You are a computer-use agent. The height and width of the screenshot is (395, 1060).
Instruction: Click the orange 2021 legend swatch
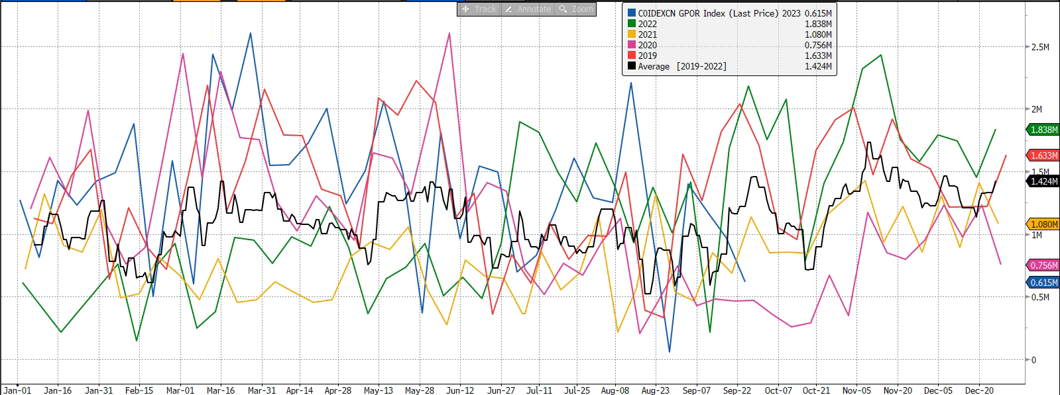(632, 34)
